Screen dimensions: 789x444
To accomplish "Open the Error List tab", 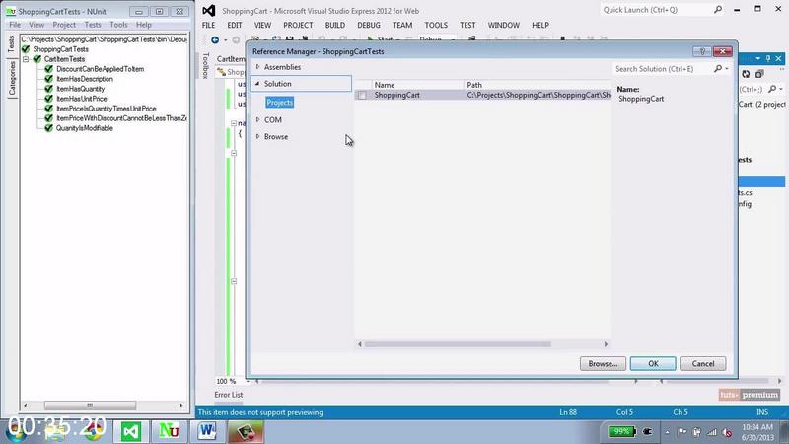I will click(229, 395).
